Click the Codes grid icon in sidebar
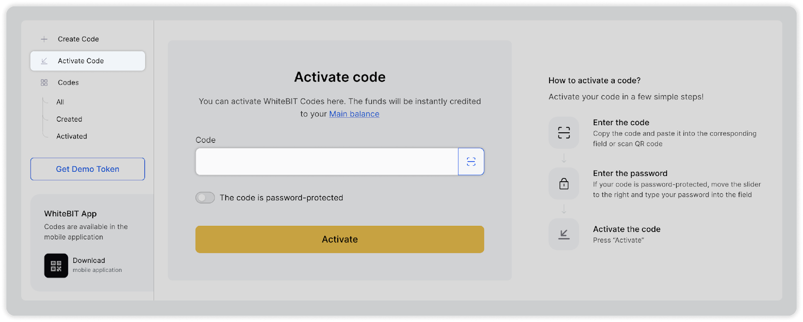 tap(44, 83)
